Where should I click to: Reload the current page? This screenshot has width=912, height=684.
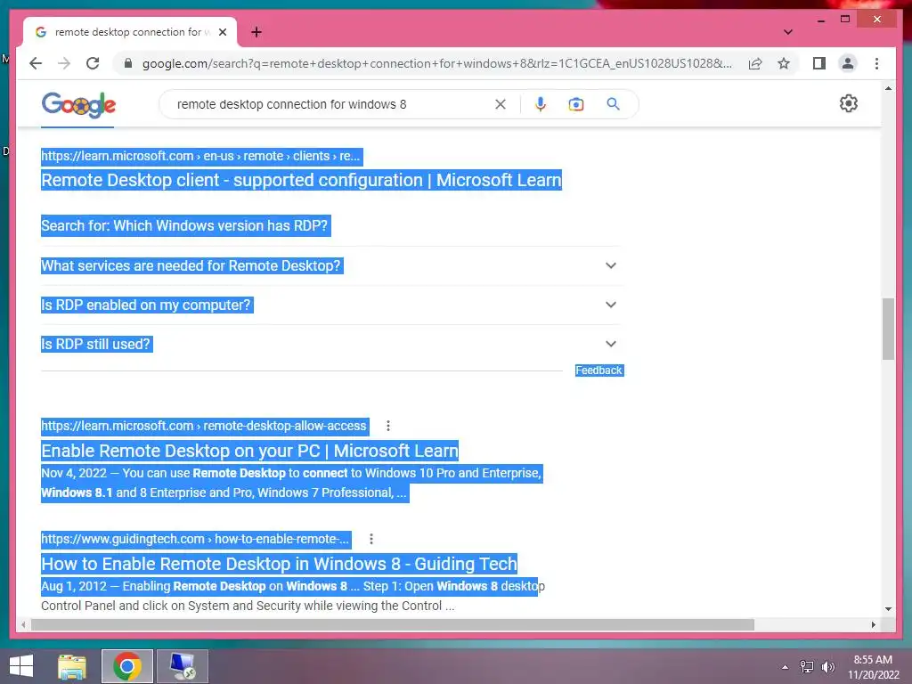coord(93,63)
